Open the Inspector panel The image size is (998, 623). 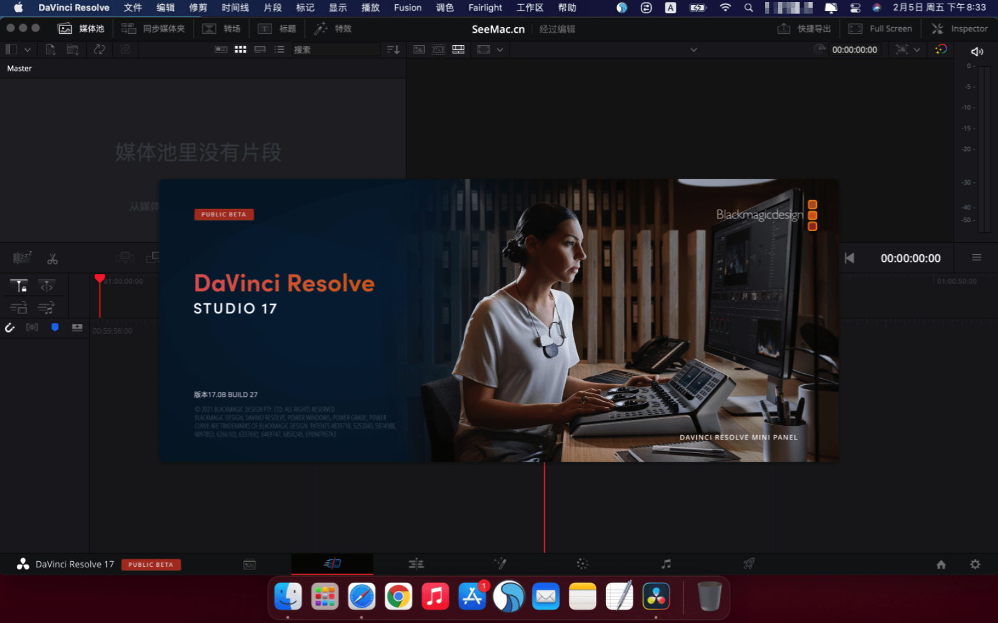pyautogui.click(x=960, y=29)
